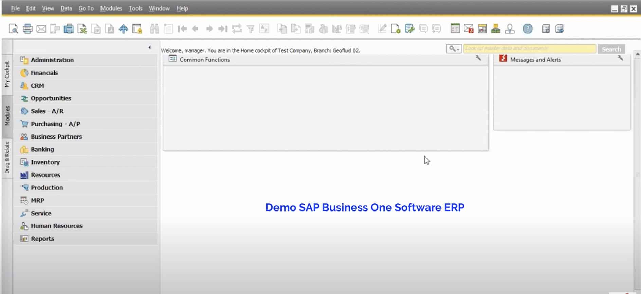Click the Common Functions widget title
This screenshot has width=641, height=294.
point(205,60)
